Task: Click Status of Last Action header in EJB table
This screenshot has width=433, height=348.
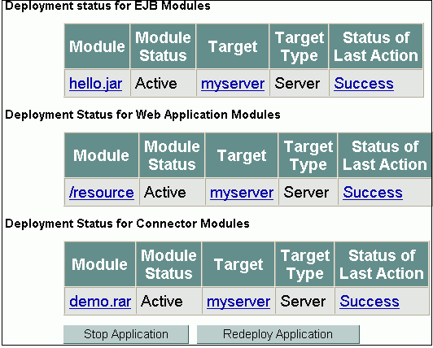Action: [x=376, y=46]
